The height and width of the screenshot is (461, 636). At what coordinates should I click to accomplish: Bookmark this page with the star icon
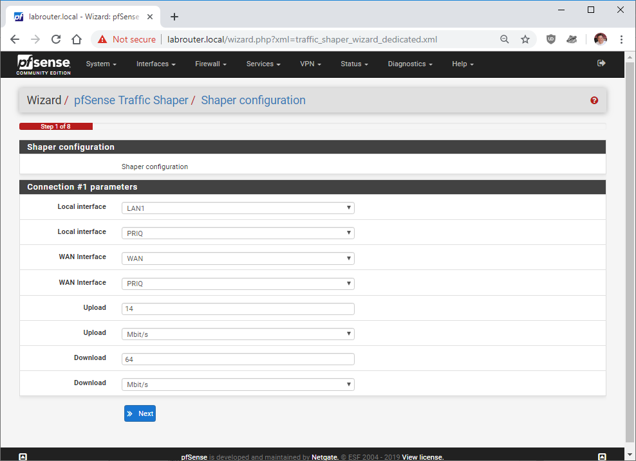[525, 39]
